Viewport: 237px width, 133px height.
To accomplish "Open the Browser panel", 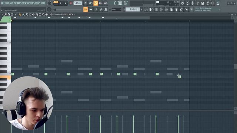I will pos(166,10).
